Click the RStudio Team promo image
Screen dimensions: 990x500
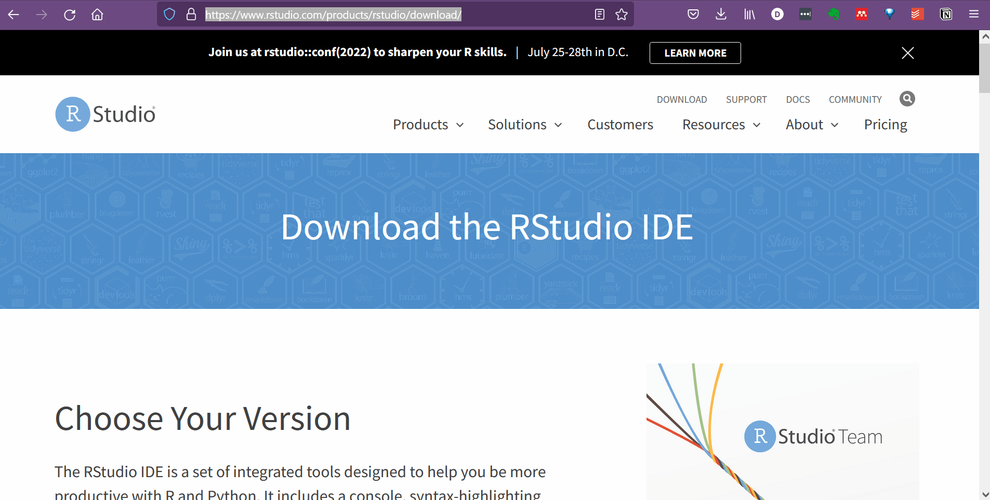pyautogui.click(x=783, y=431)
